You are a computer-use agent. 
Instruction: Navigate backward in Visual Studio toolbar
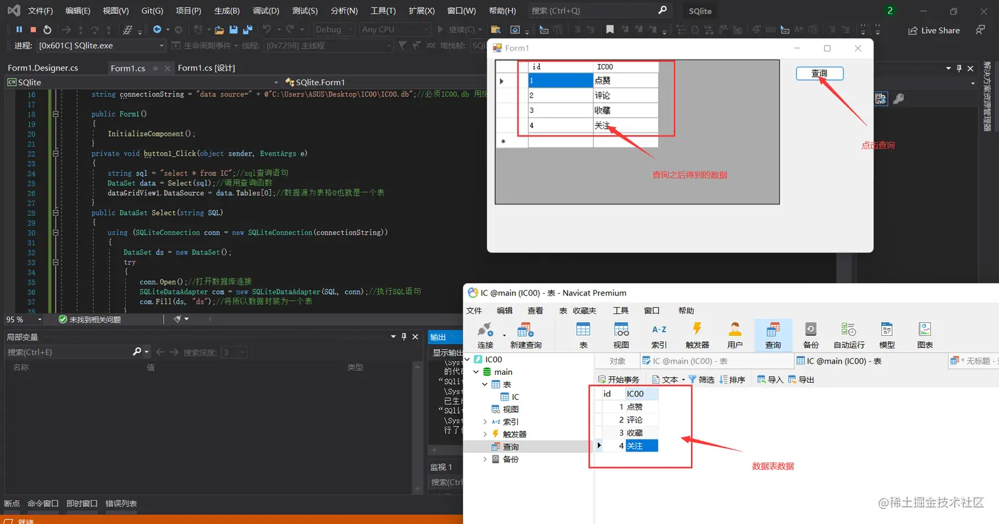point(157,30)
